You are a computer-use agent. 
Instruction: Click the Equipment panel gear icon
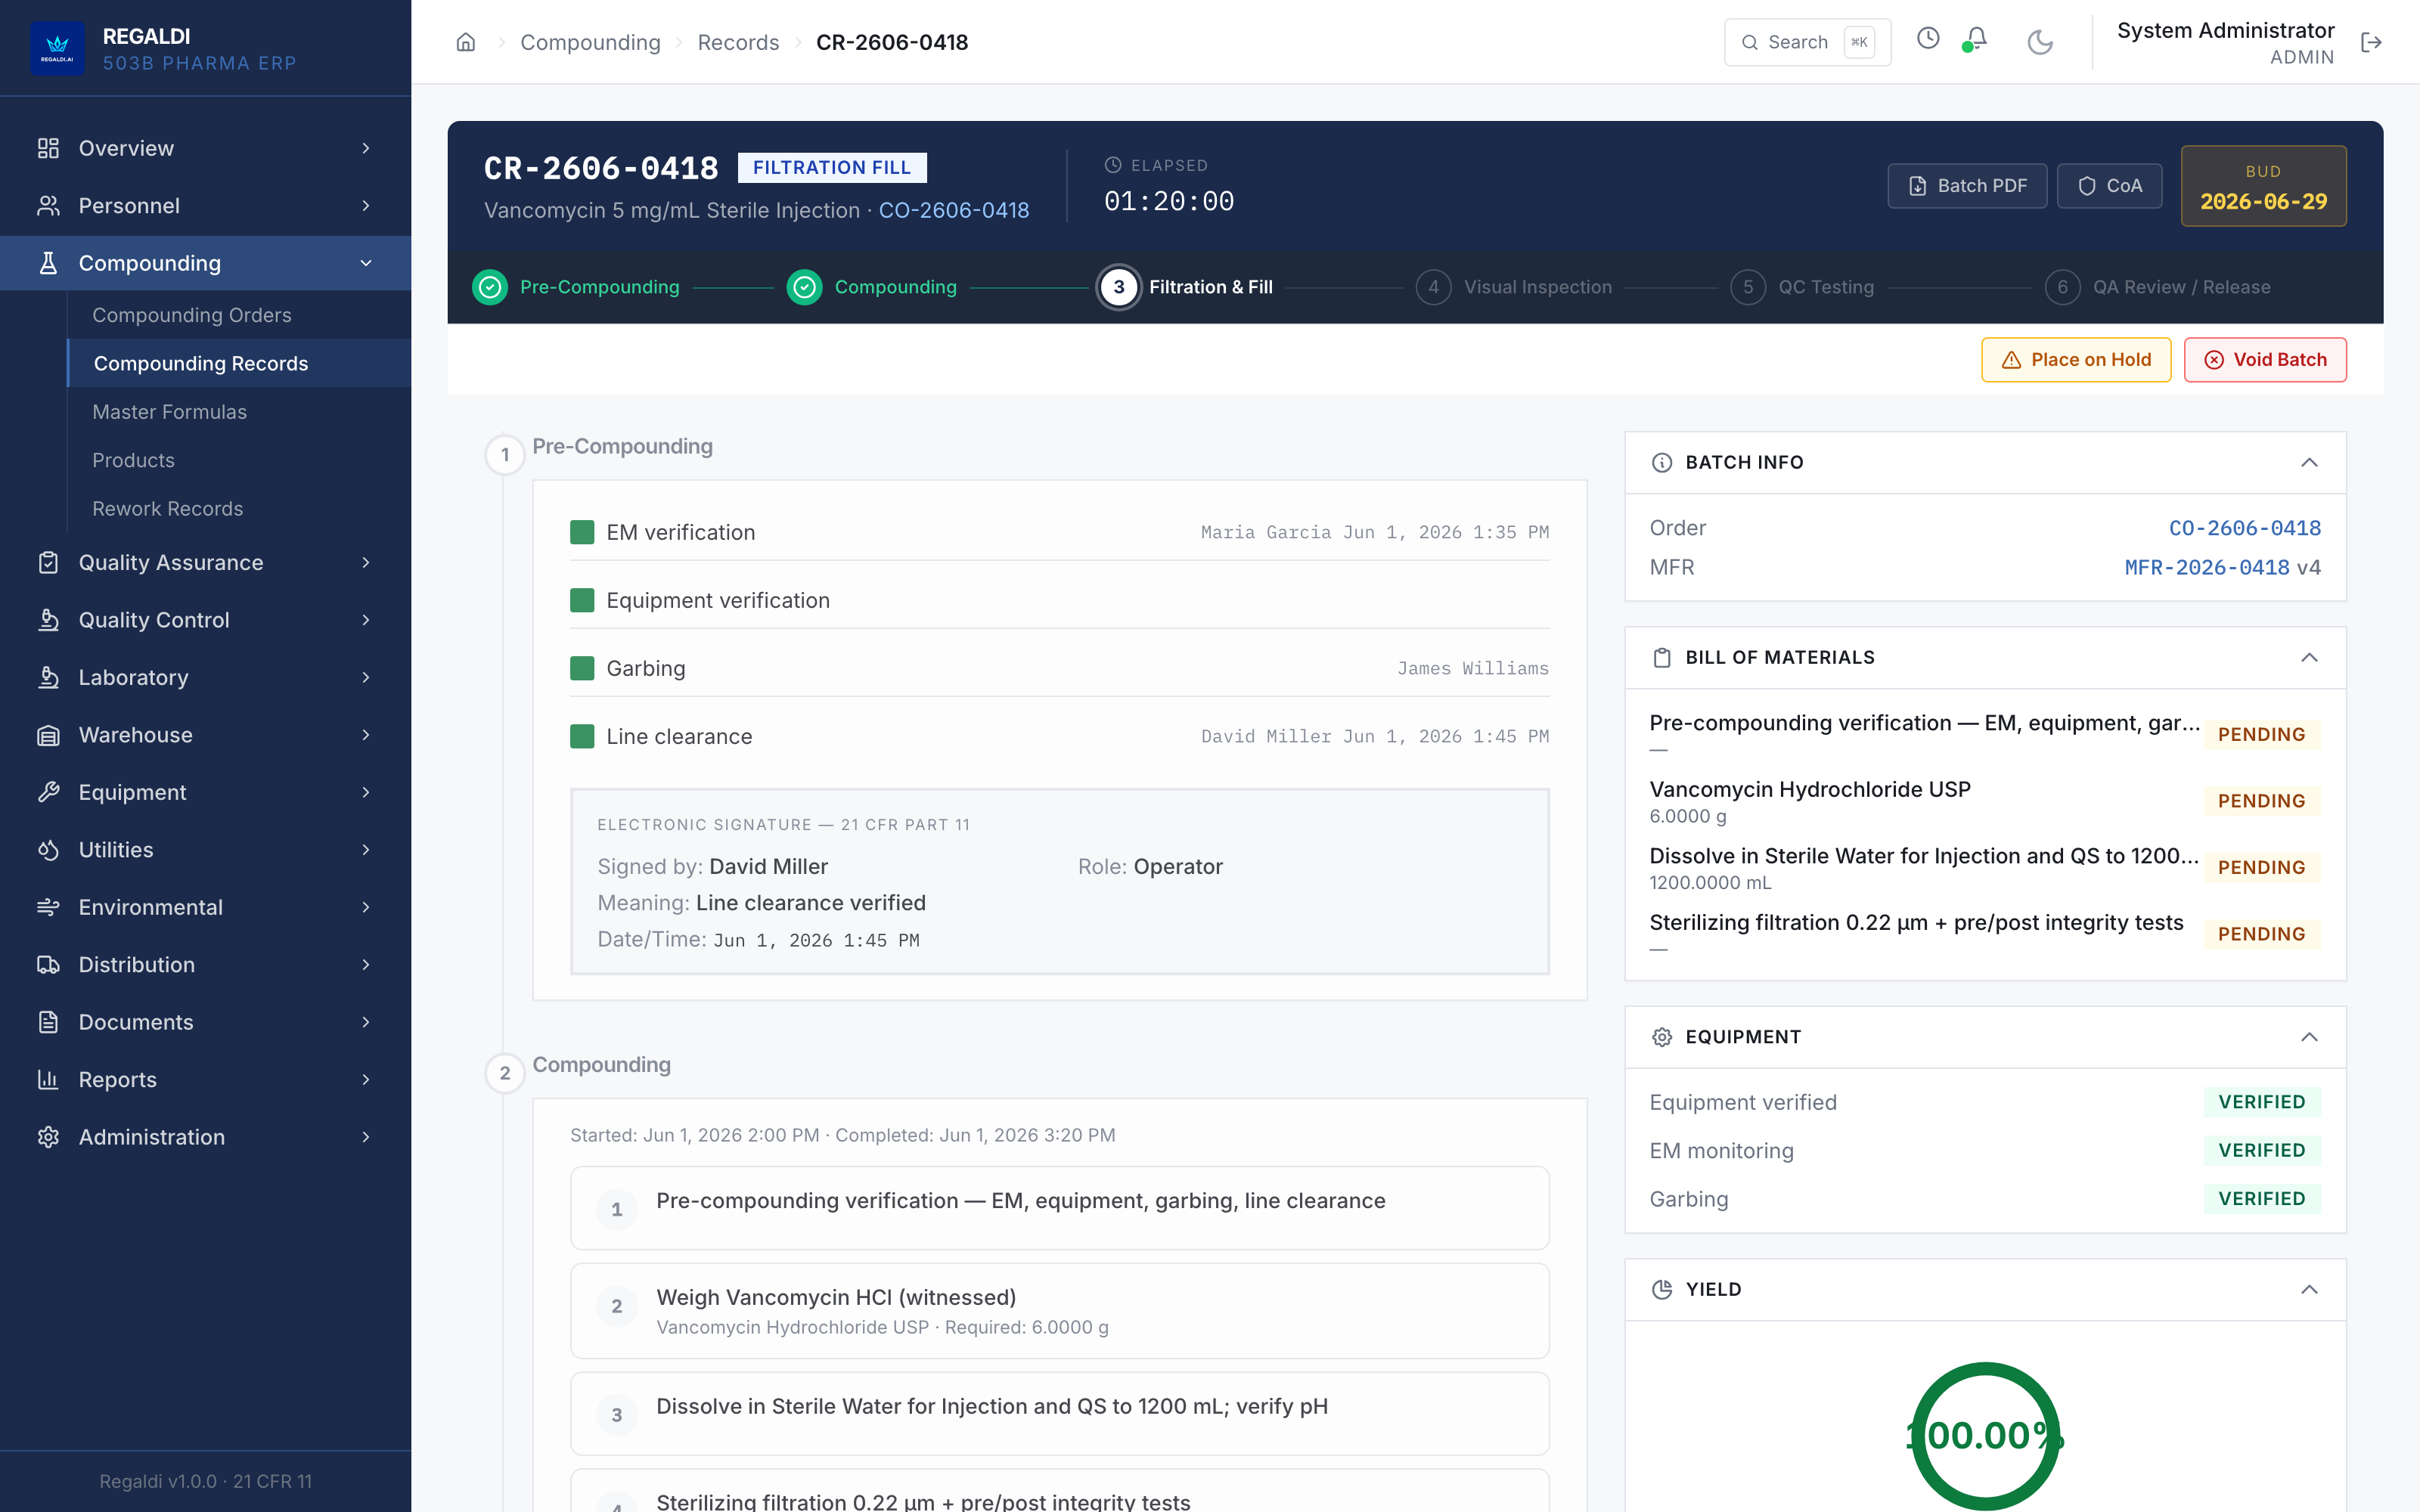click(x=1662, y=1037)
